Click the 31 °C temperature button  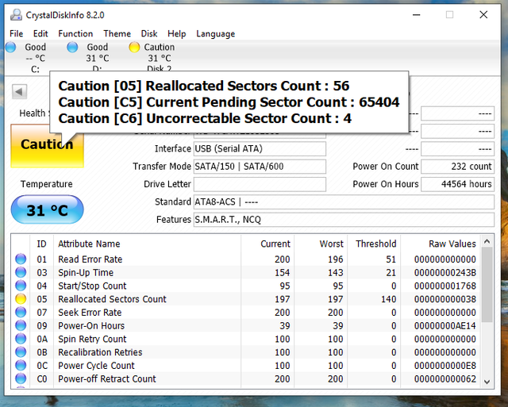click(x=48, y=209)
